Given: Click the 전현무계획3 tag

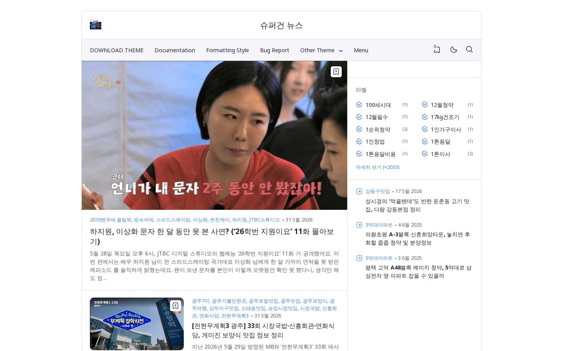Looking at the screenshot, I should coord(235,316).
